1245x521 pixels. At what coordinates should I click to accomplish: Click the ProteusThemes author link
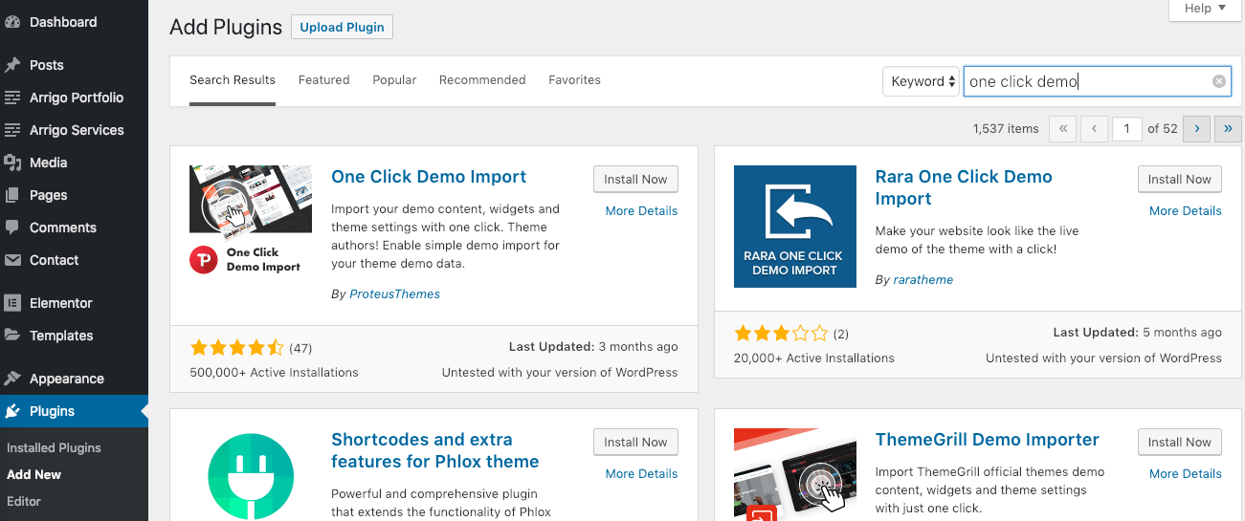tap(394, 293)
